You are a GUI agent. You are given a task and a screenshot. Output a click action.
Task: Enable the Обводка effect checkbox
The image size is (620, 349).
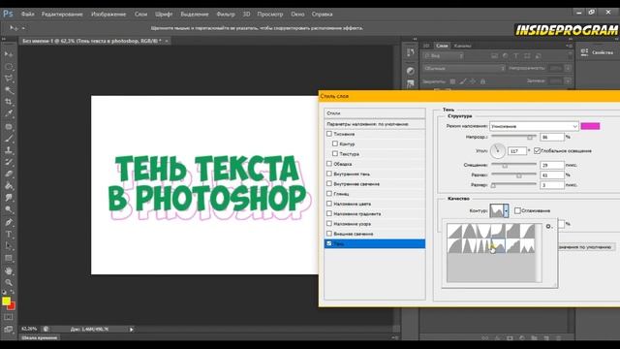click(329, 164)
